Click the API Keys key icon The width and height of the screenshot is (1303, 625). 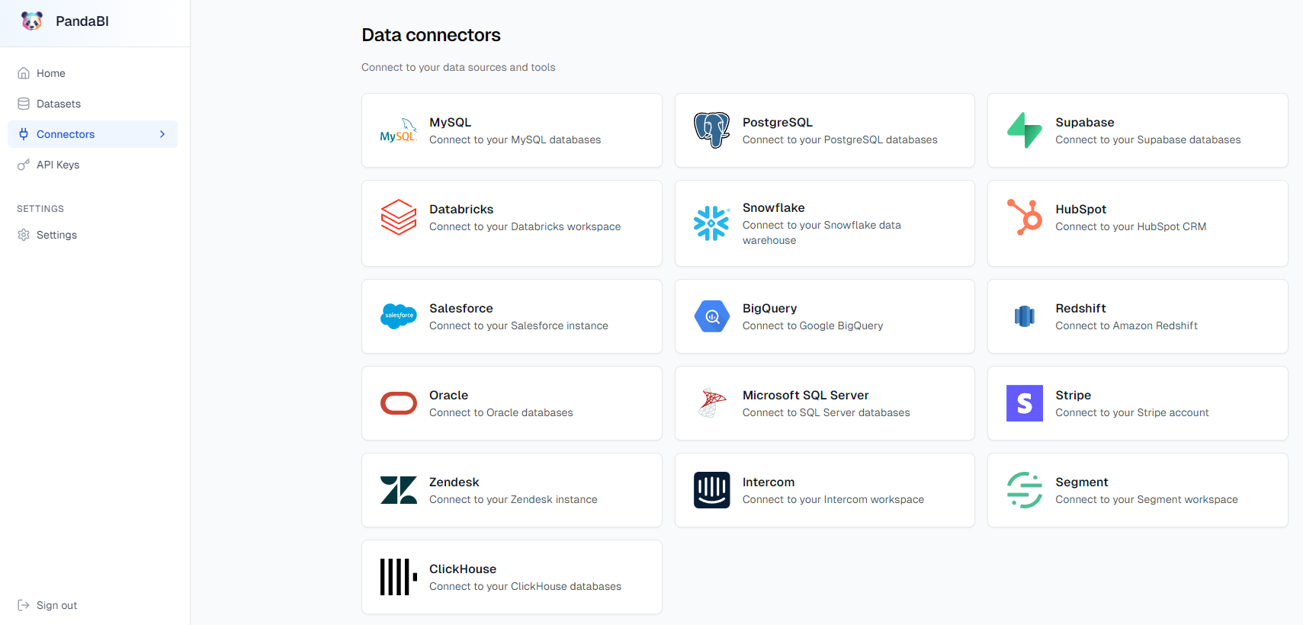click(24, 165)
